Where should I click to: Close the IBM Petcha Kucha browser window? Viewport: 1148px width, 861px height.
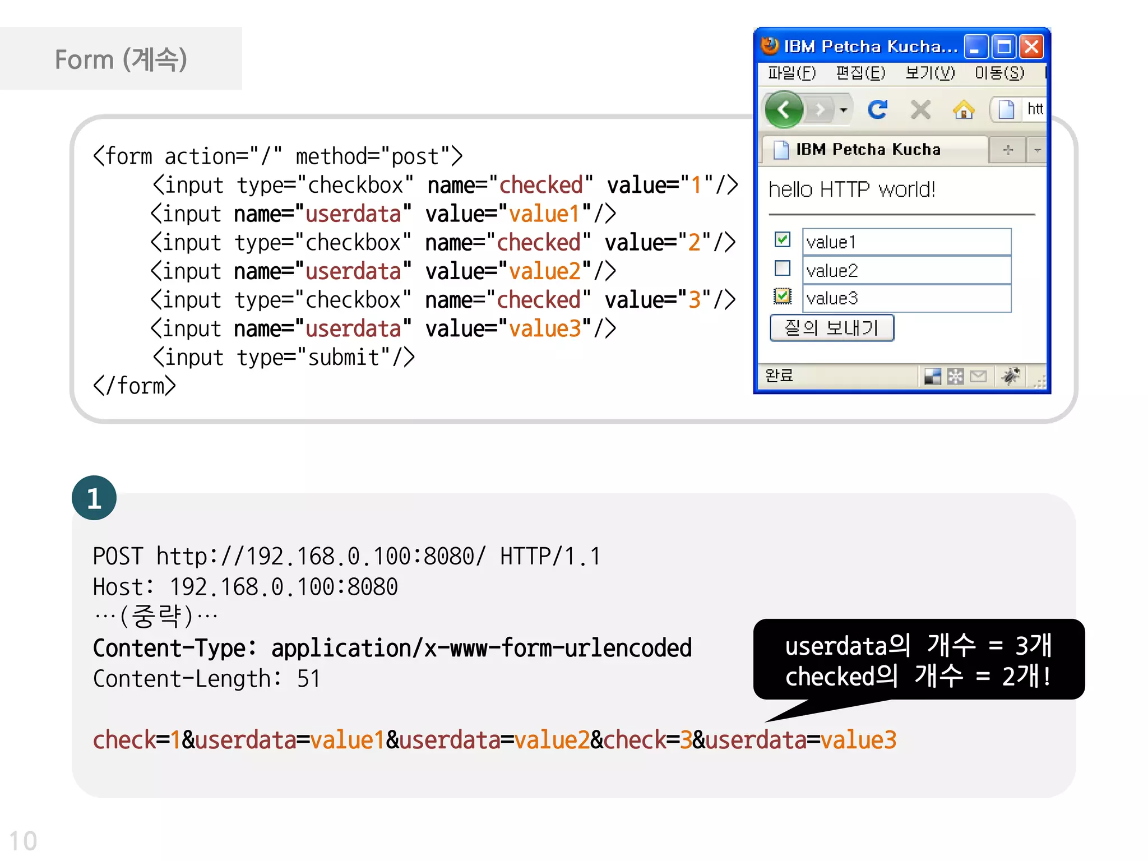[1031, 47]
